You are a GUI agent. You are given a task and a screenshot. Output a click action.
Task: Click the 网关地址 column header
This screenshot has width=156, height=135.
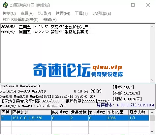pos(32,112)
